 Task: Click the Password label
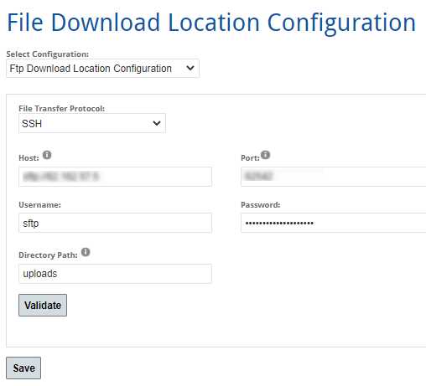tap(261, 205)
